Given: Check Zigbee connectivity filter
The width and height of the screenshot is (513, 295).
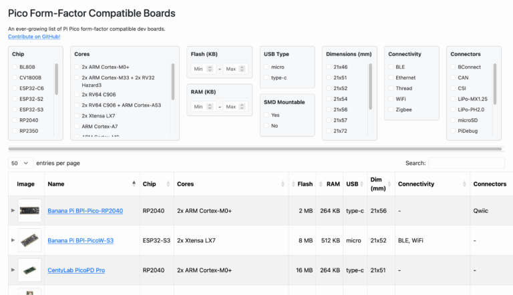Looking at the screenshot, I should coord(391,109).
